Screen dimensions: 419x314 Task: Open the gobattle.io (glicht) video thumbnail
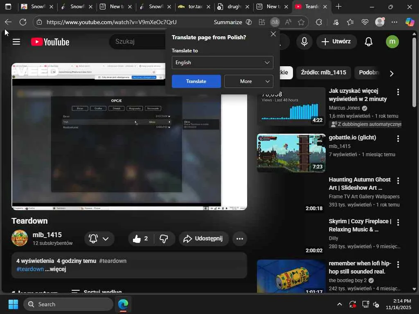(291, 153)
